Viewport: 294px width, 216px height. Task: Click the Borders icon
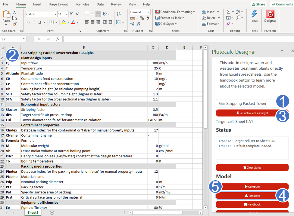pos(52,22)
